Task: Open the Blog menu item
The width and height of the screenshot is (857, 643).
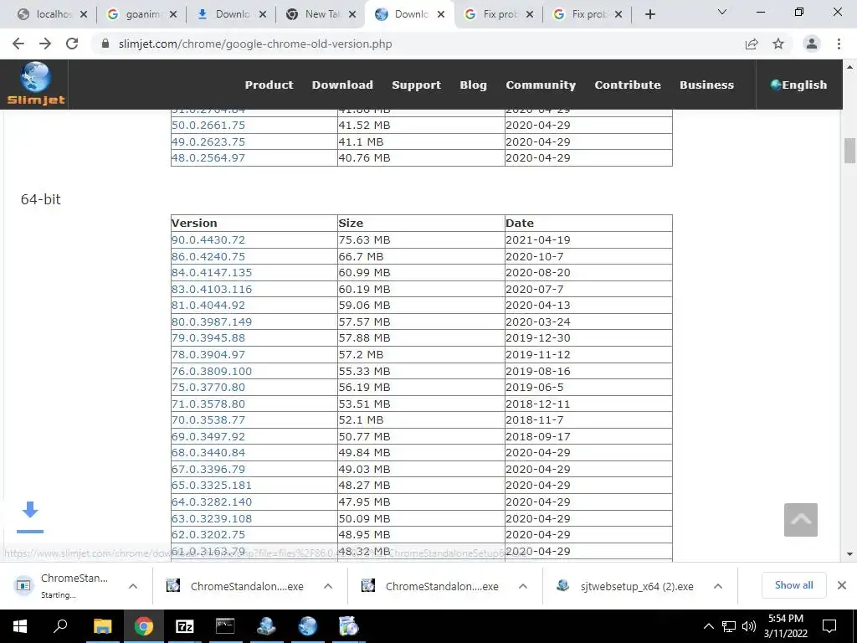Action: 473,85
